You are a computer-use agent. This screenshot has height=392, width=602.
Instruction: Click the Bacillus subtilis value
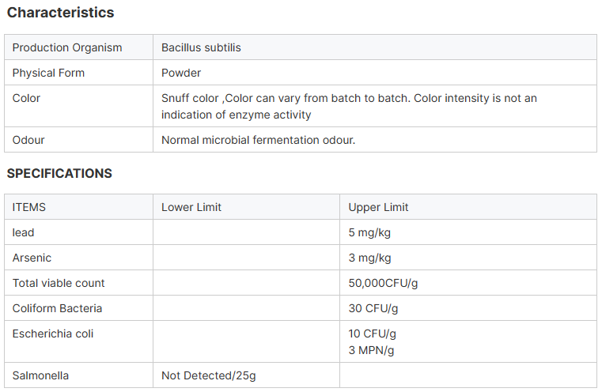pyautogui.click(x=201, y=47)
